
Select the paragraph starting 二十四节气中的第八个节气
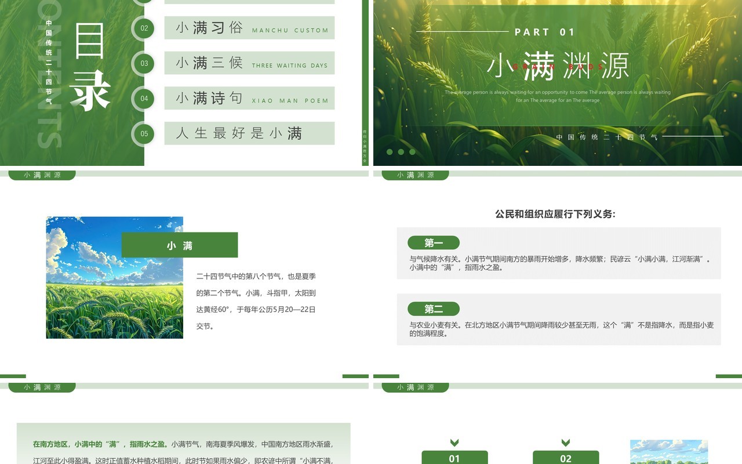pyautogui.click(x=256, y=301)
